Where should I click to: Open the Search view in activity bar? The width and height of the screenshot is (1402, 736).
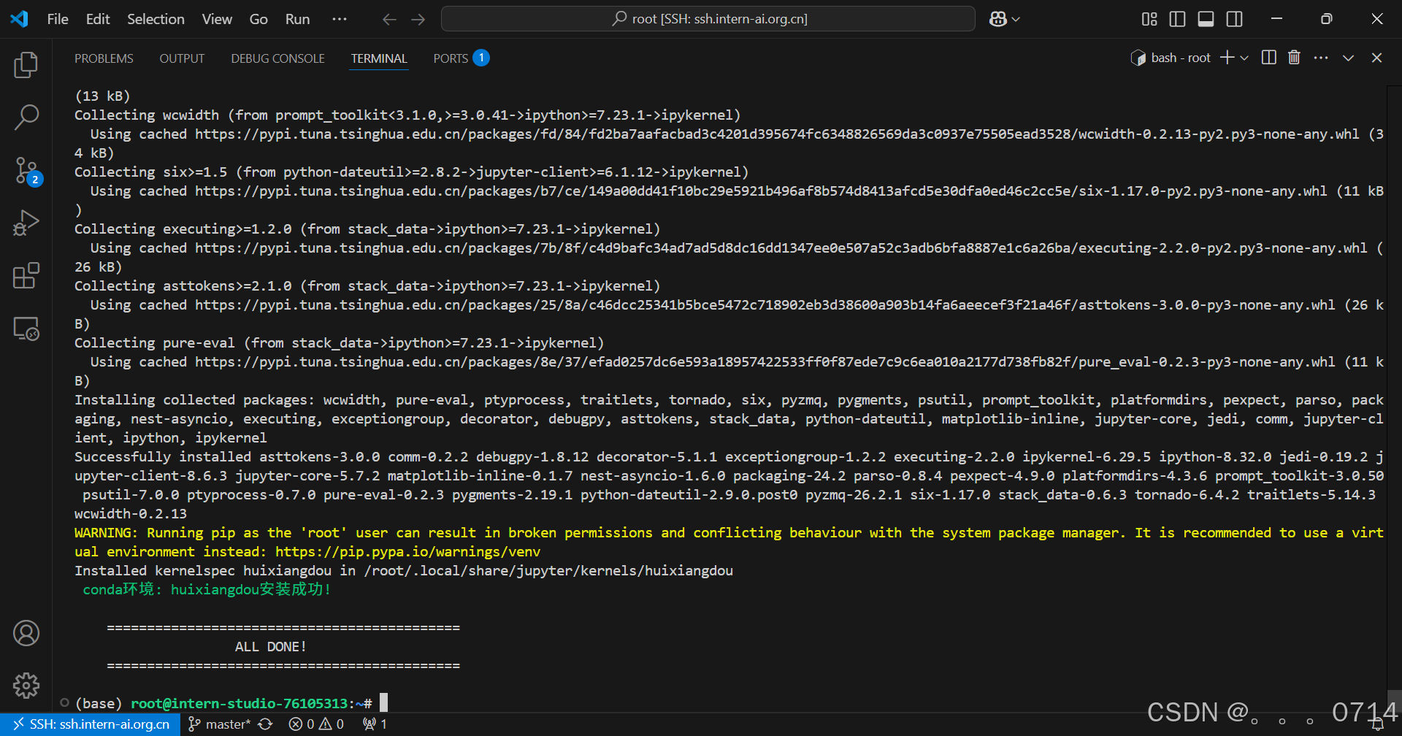point(26,117)
